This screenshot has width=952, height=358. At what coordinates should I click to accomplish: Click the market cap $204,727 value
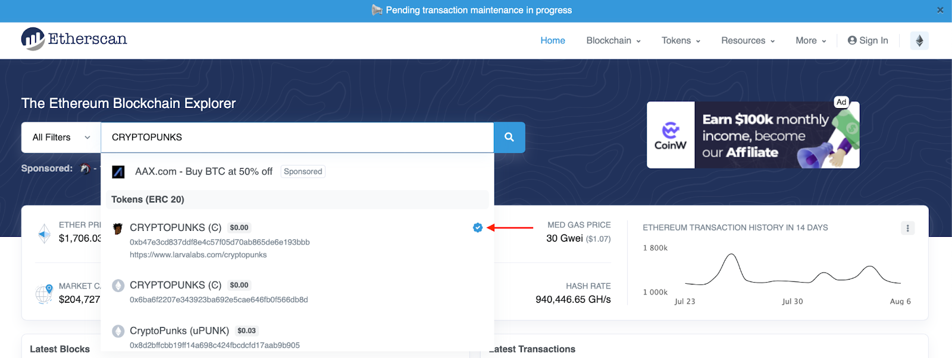[79, 300]
